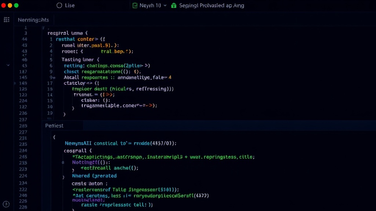Switch to the Nerningahts tab
This screenshot has height=211, width=376.
33,20
